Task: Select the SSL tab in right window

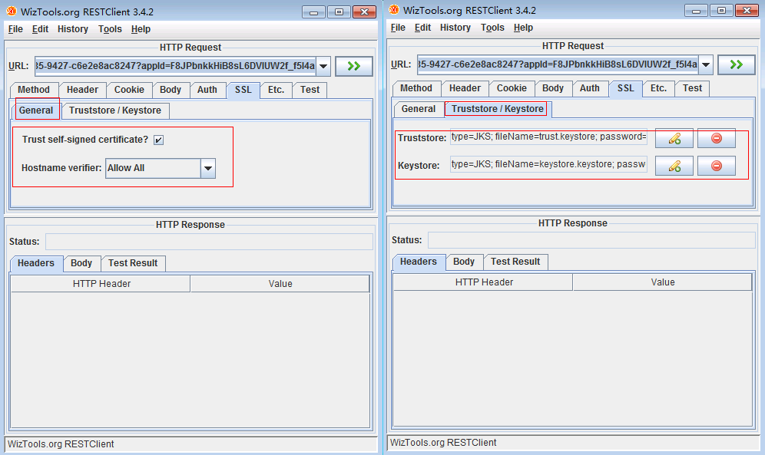Action: click(625, 89)
